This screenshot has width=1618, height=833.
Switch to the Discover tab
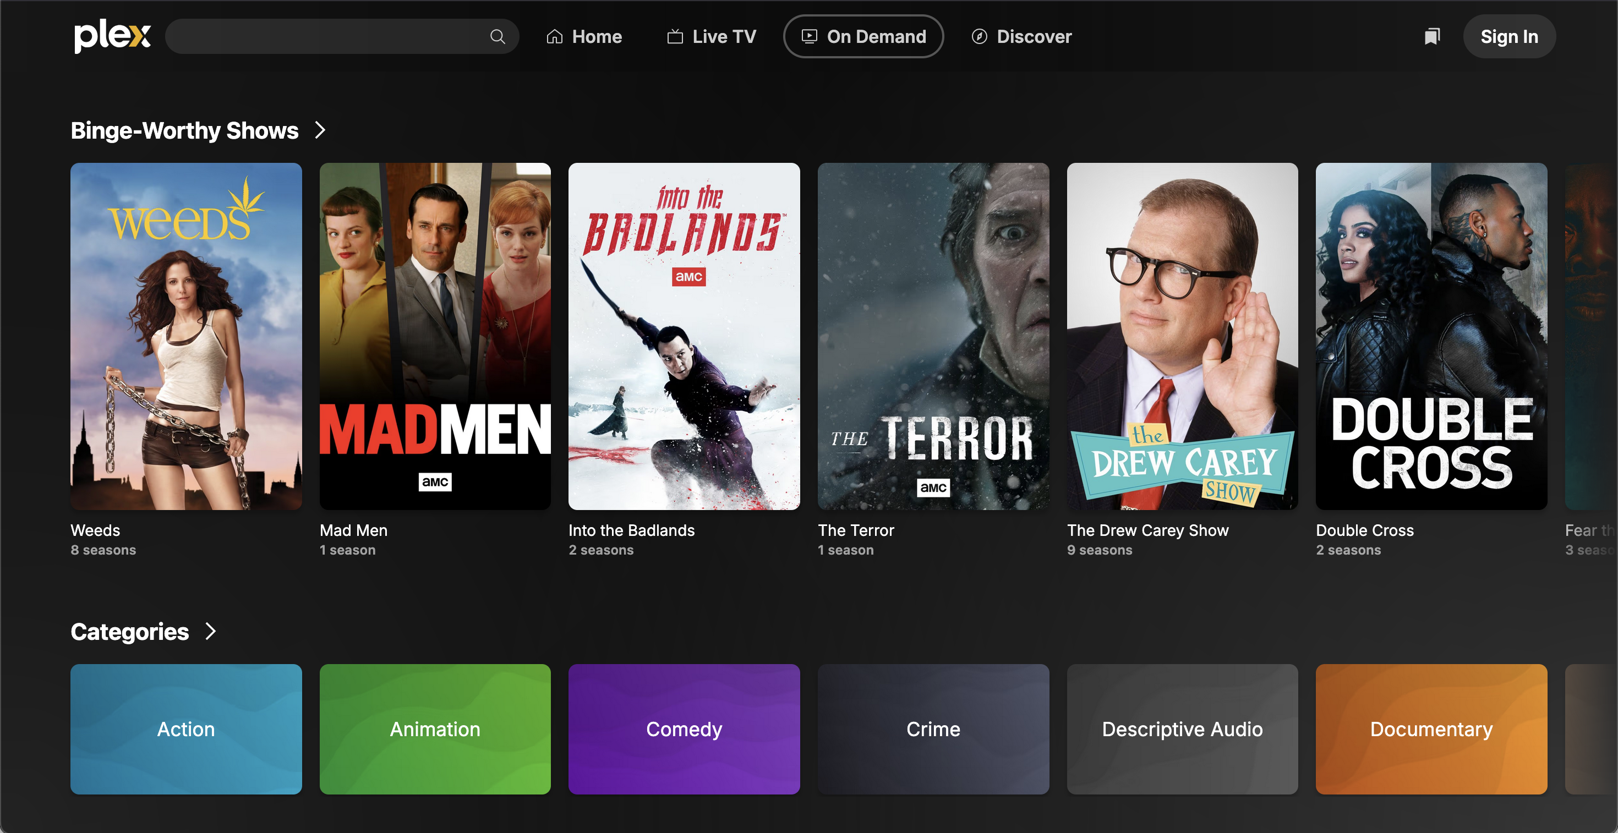pos(1022,36)
